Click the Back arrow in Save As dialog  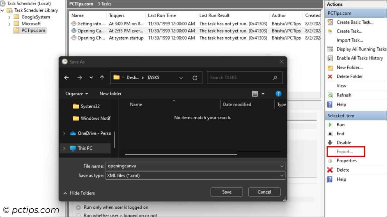pyautogui.click(x=67, y=78)
